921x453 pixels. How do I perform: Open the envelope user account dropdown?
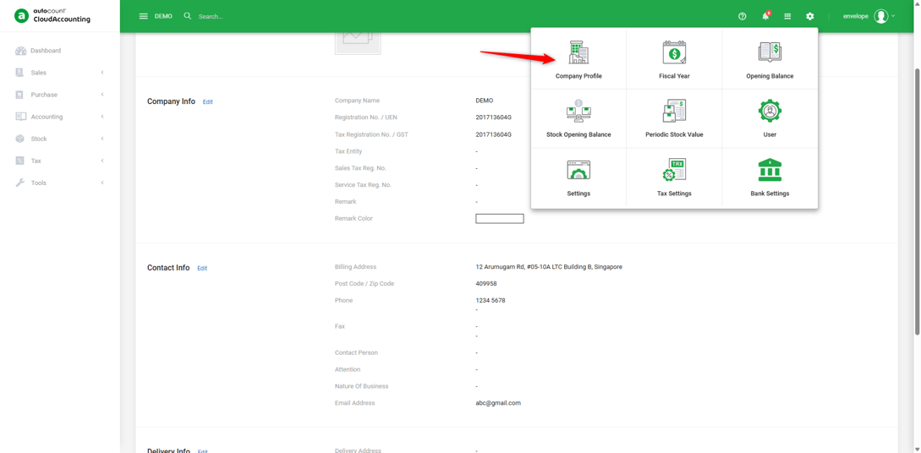pyautogui.click(x=869, y=16)
